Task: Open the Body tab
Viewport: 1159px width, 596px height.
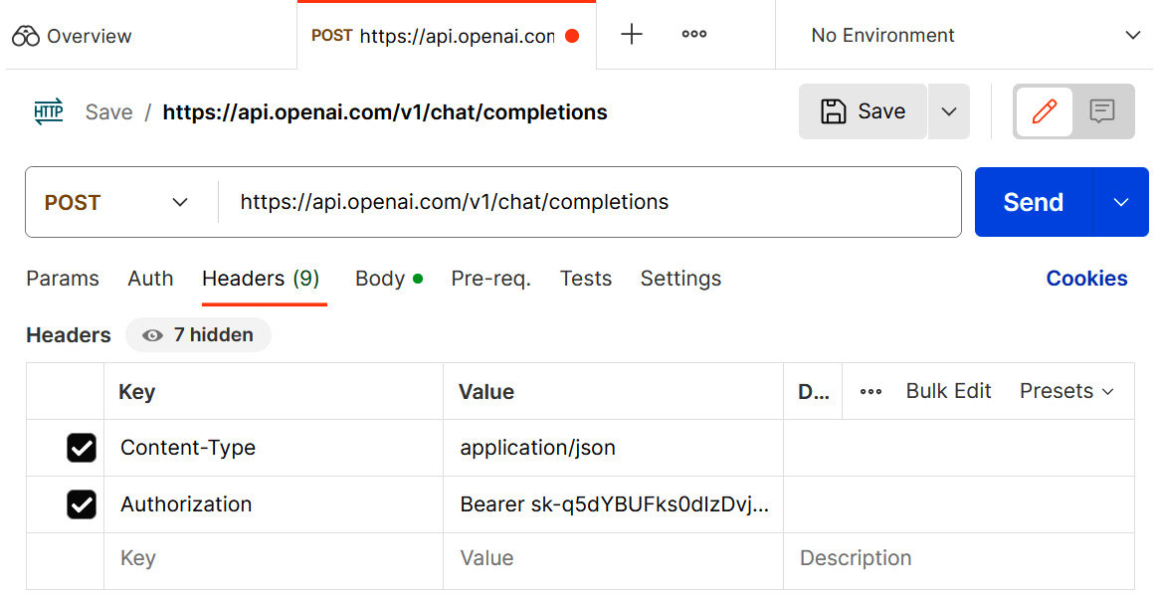Action: (389, 279)
